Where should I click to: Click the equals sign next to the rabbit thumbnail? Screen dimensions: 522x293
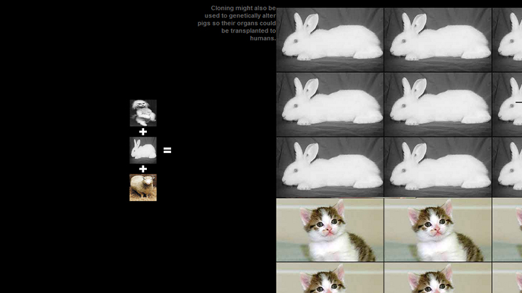168,150
